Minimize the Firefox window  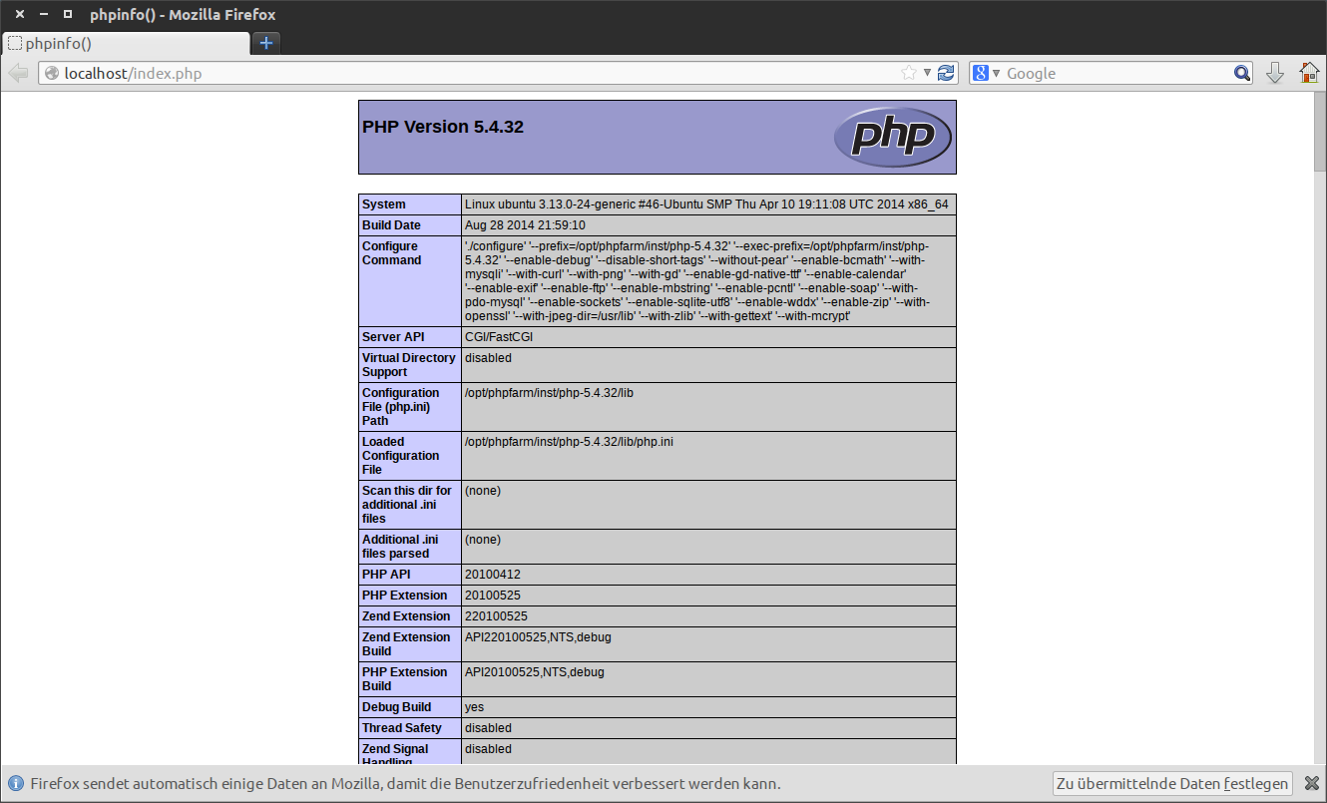[x=43, y=14]
